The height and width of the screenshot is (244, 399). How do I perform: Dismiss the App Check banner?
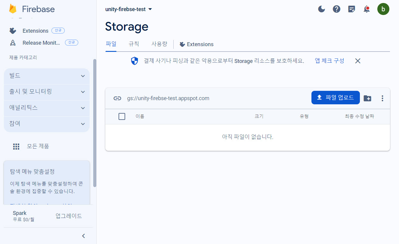pyautogui.click(x=358, y=61)
